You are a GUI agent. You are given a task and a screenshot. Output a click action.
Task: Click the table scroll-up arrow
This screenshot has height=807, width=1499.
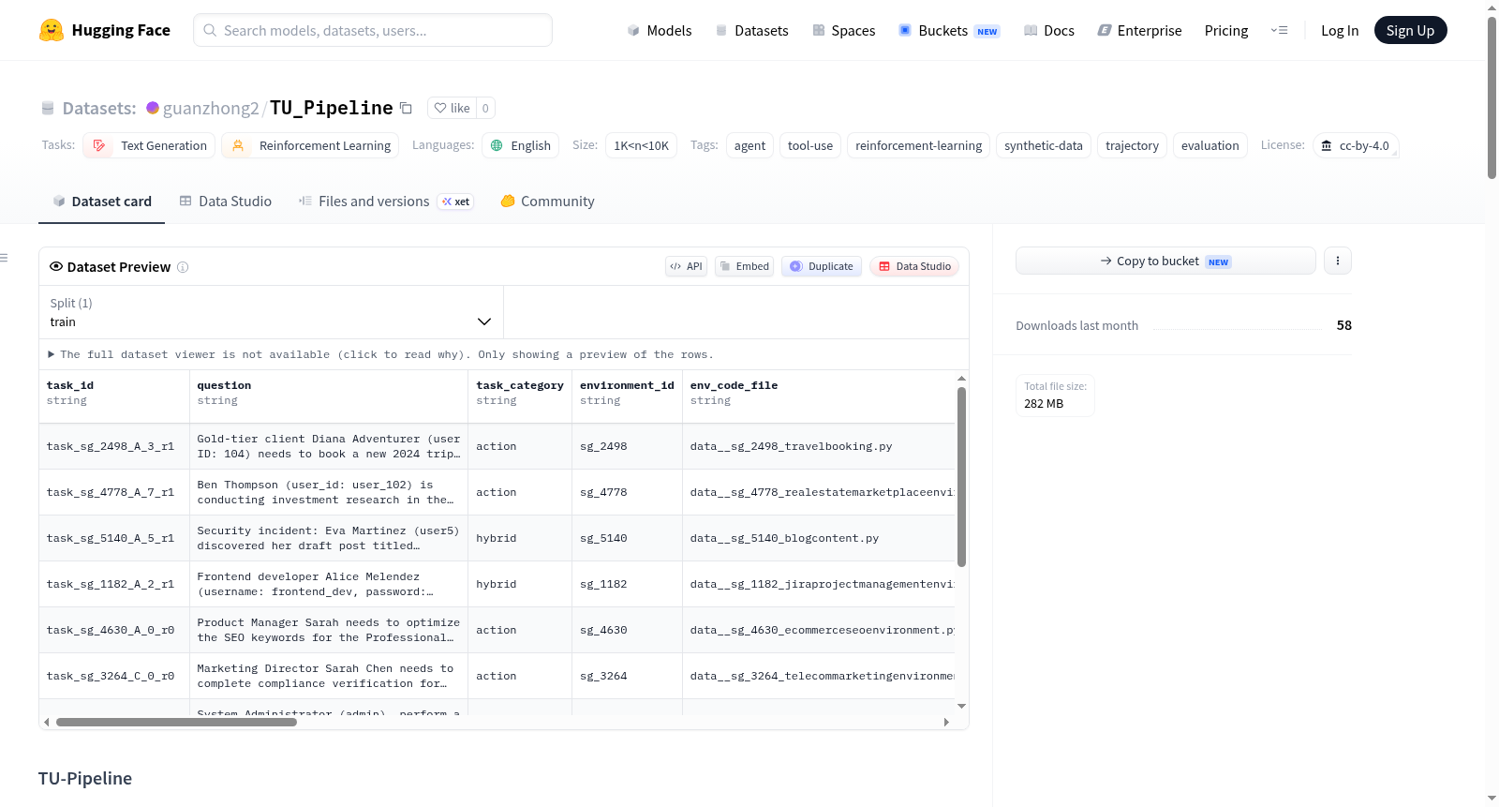point(961,379)
